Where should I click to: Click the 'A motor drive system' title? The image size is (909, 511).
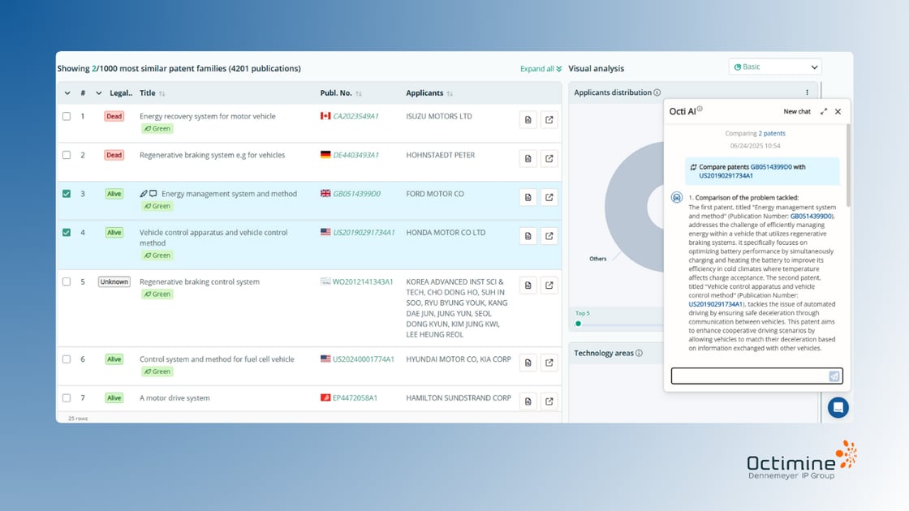(174, 398)
